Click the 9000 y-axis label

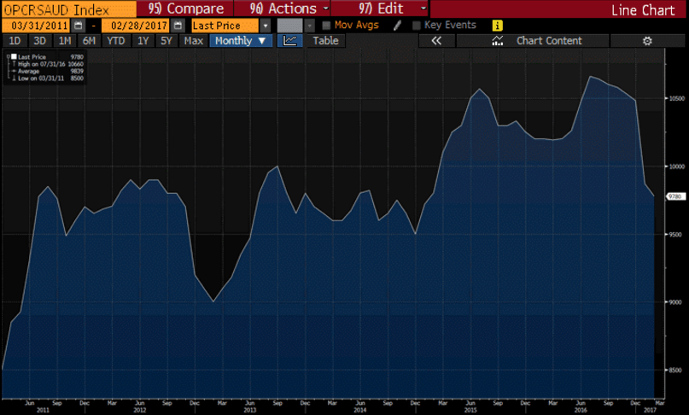tap(675, 302)
